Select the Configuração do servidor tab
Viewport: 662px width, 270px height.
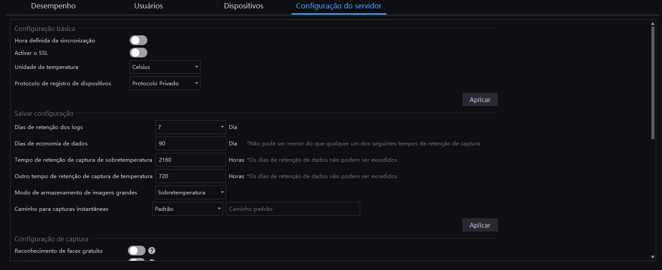tap(339, 6)
